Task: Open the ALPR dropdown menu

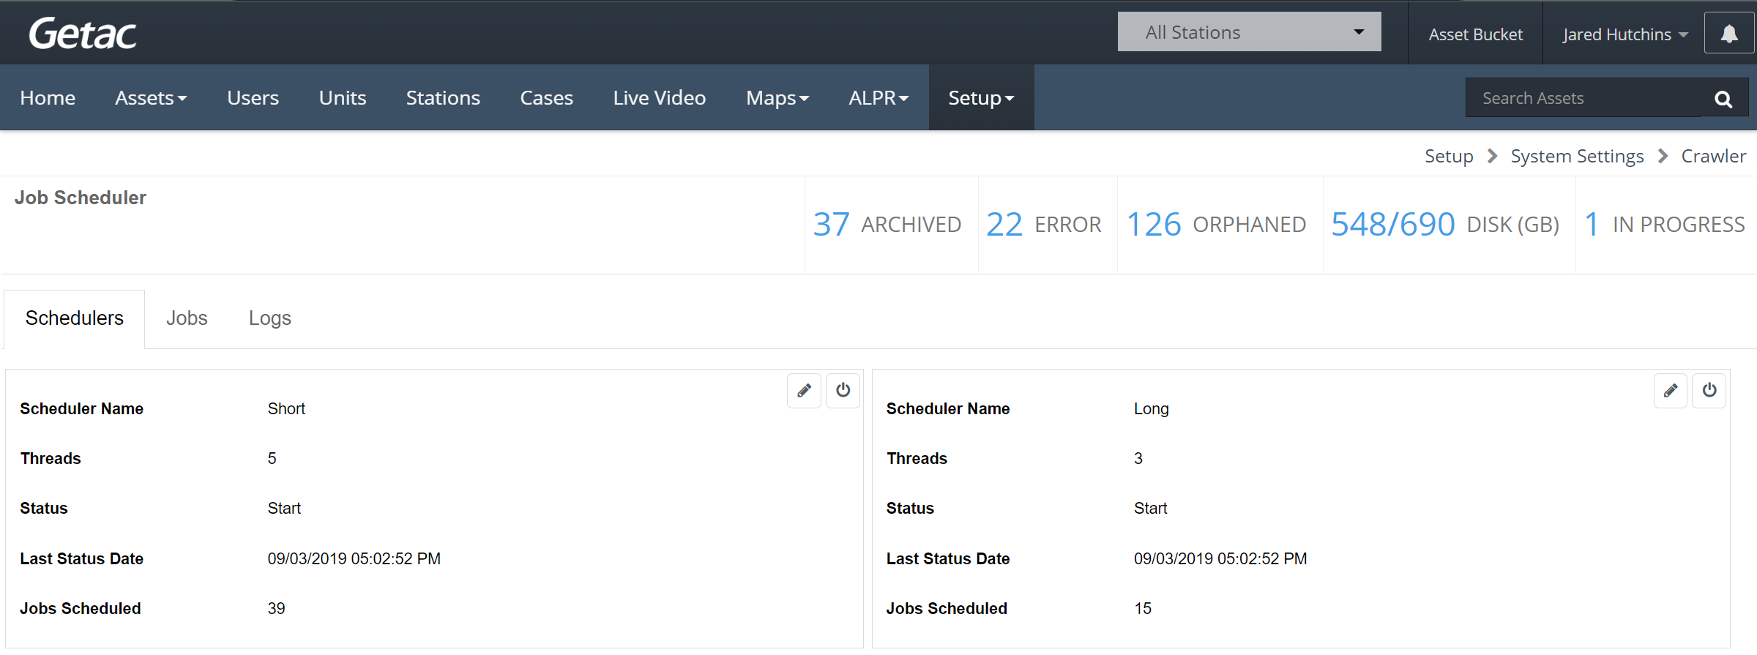Action: [878, 98]
